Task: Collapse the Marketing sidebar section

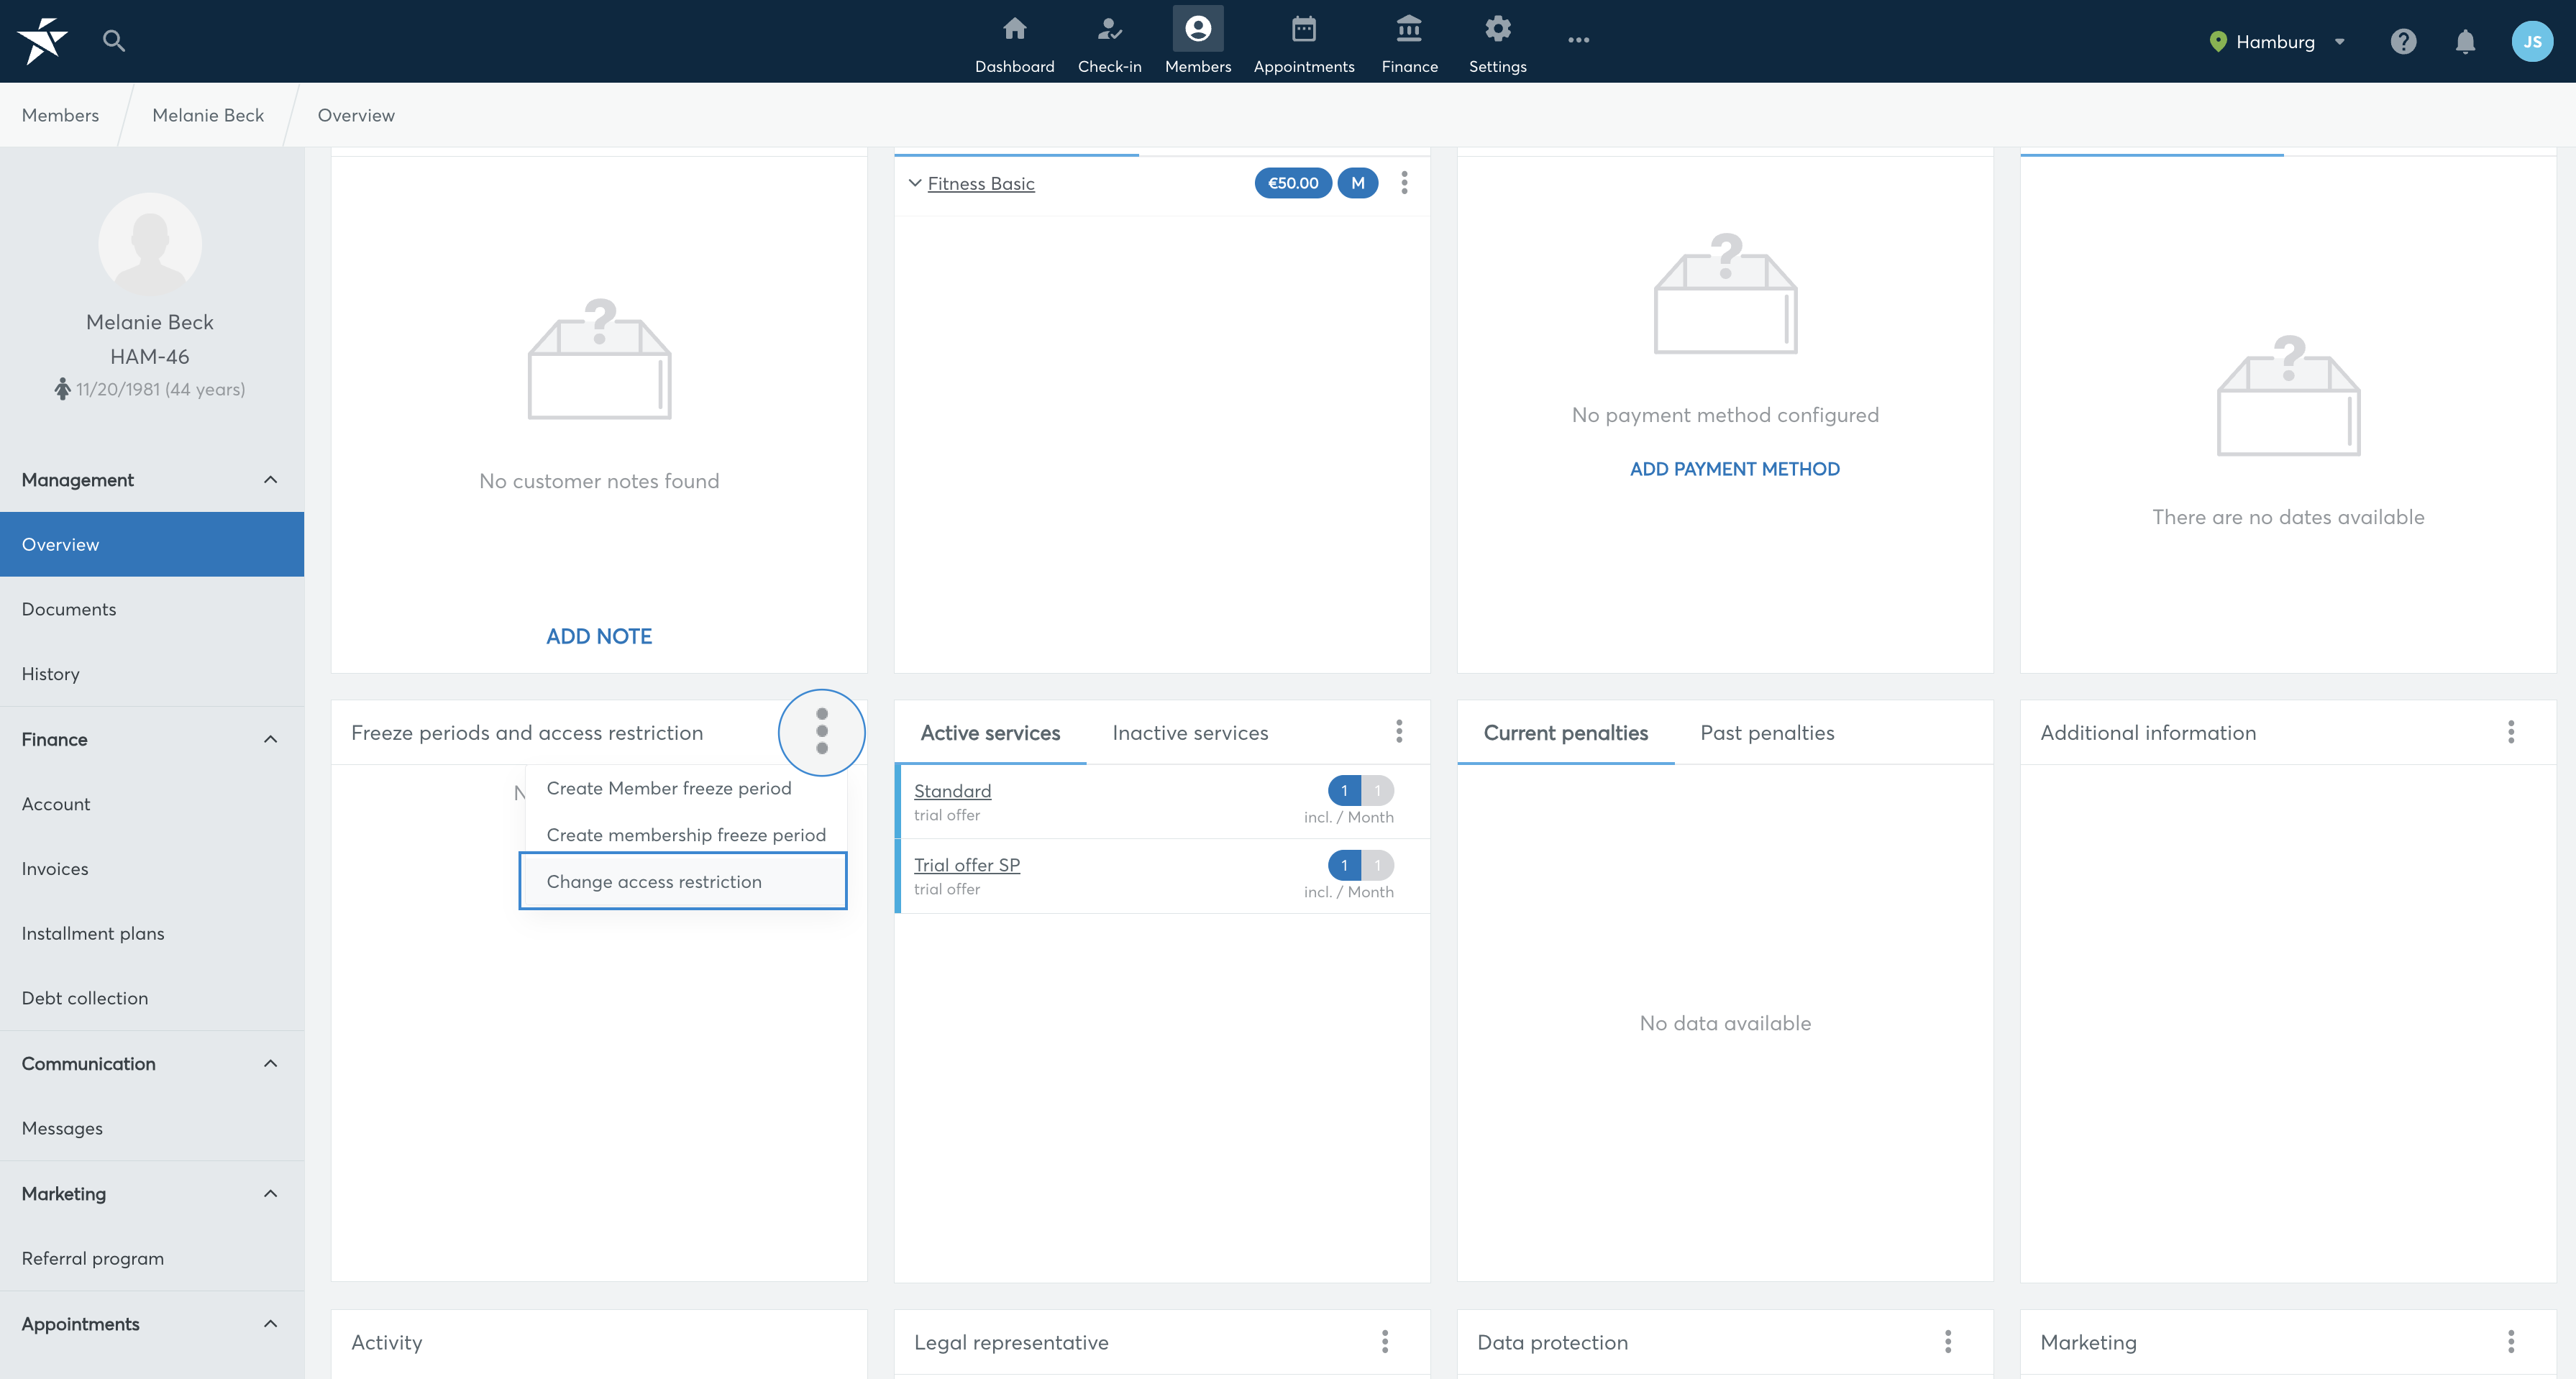Action: click(270, 1193)
